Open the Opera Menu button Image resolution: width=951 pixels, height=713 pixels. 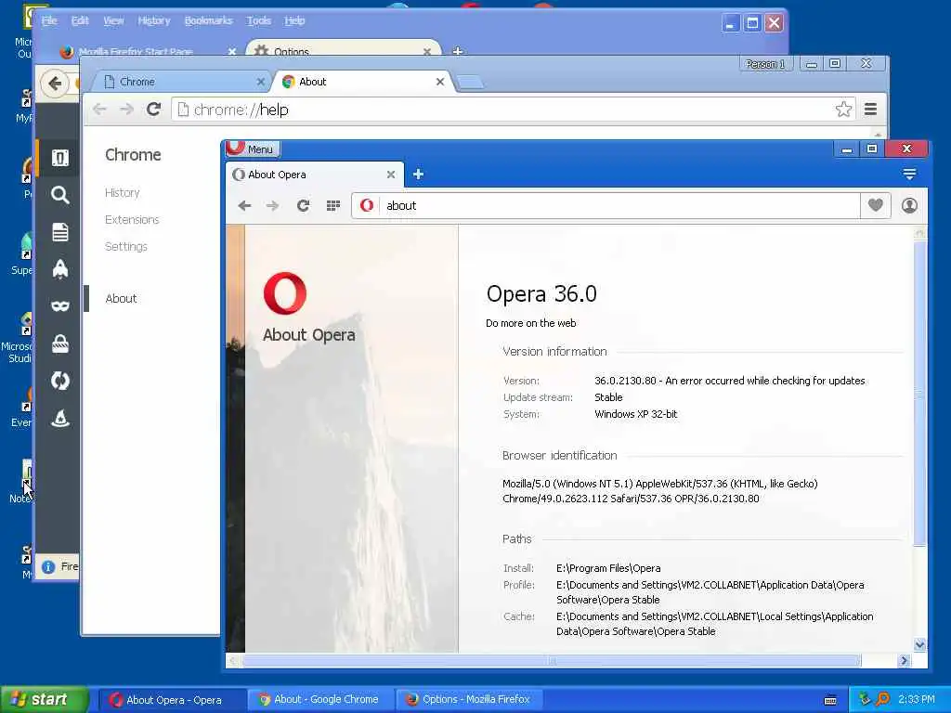(253, 149)
